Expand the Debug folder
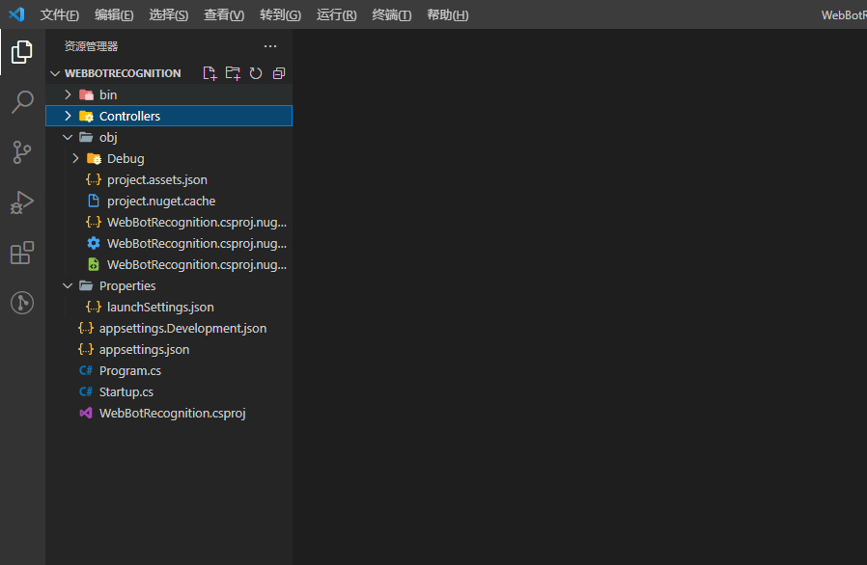Viewport: 867px width, 565px height. tap(125, 158)
